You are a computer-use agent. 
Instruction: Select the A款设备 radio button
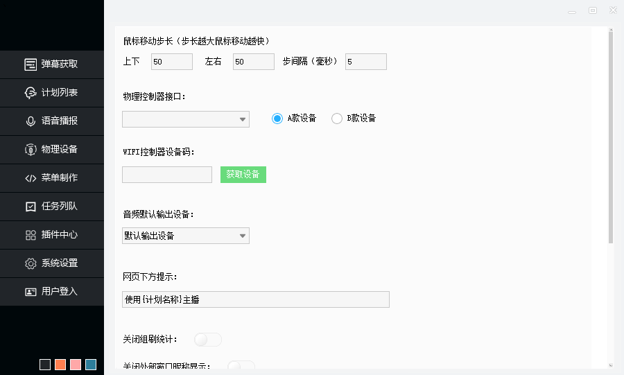click(277, 119)
